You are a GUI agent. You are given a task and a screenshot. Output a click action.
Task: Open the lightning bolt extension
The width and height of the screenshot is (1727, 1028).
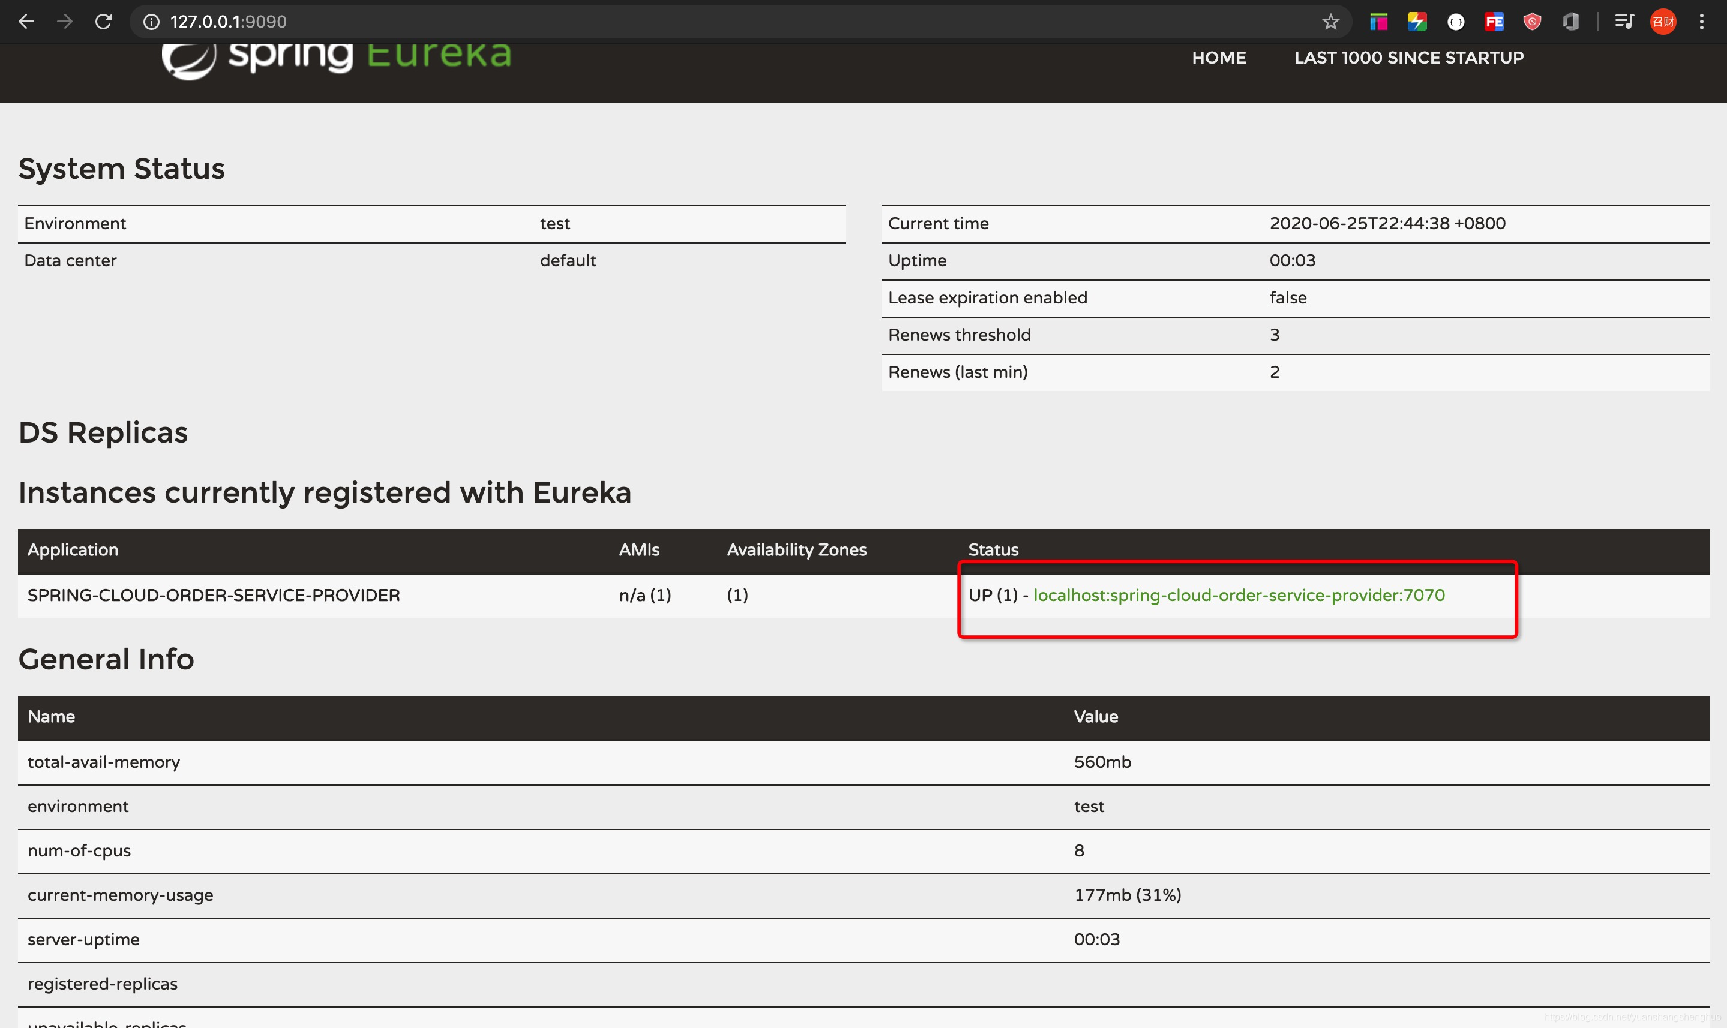tap(1417, 22)
